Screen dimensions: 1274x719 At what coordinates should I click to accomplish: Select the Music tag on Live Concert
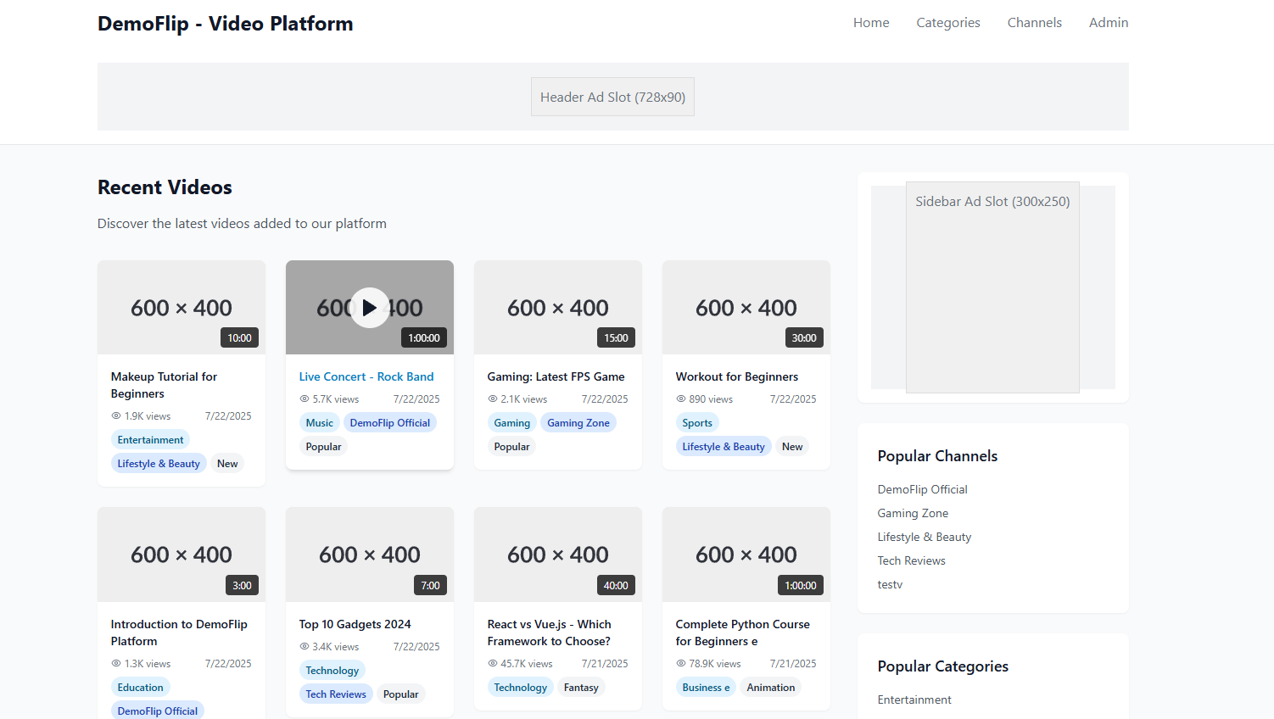(x=320, y=423)
